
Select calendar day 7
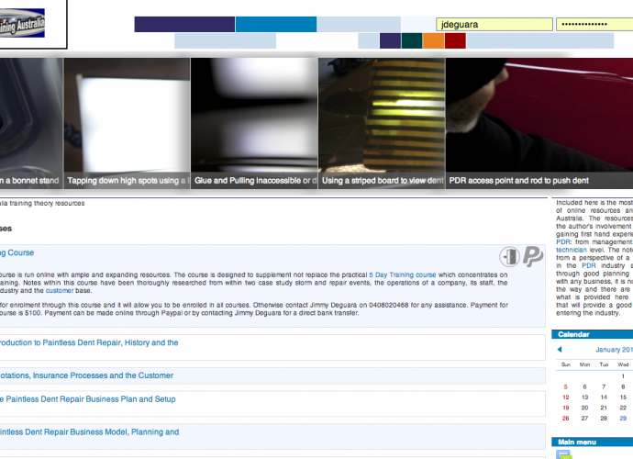pyautogui.click(x=604, y=386)
